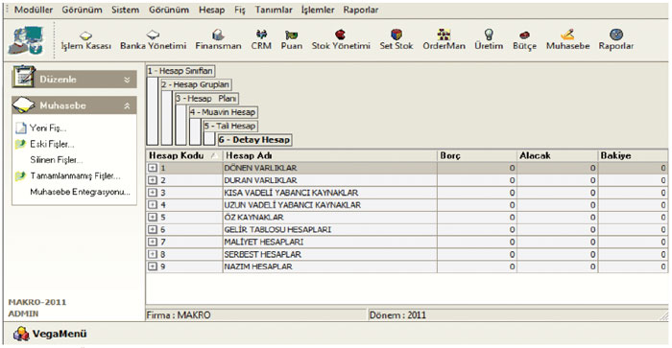Open the Sistem menu
672x348 pixels.
[x=125, y=10]
